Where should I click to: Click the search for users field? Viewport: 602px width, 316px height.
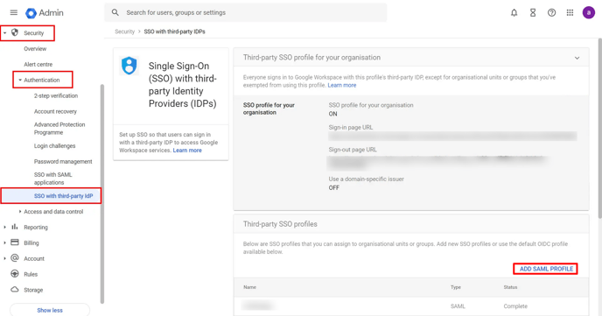[x=246, y=12]
